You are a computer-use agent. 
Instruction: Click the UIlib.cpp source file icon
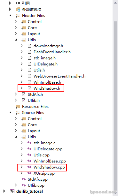(x=24, y=185)
